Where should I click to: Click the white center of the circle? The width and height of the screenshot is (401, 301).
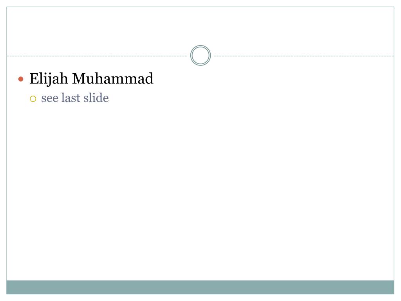(x=200, y=56)
